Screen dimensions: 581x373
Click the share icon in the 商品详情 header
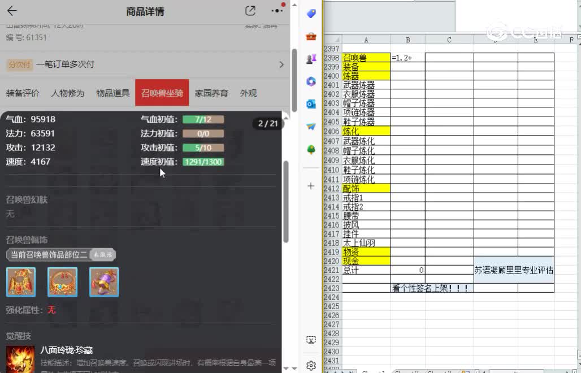250,11
